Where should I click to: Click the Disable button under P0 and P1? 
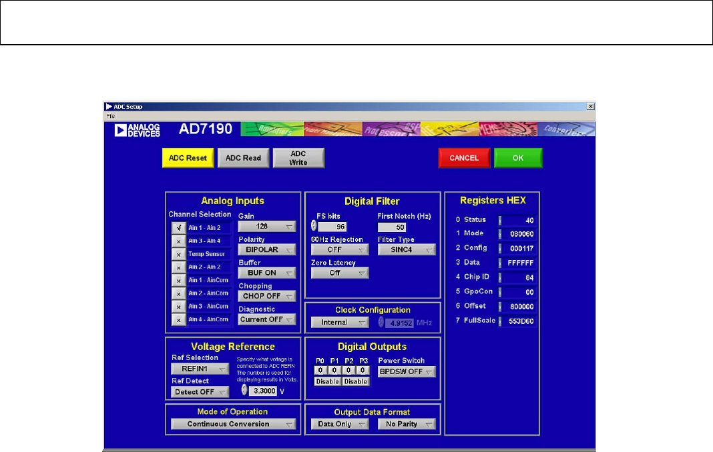327,381
